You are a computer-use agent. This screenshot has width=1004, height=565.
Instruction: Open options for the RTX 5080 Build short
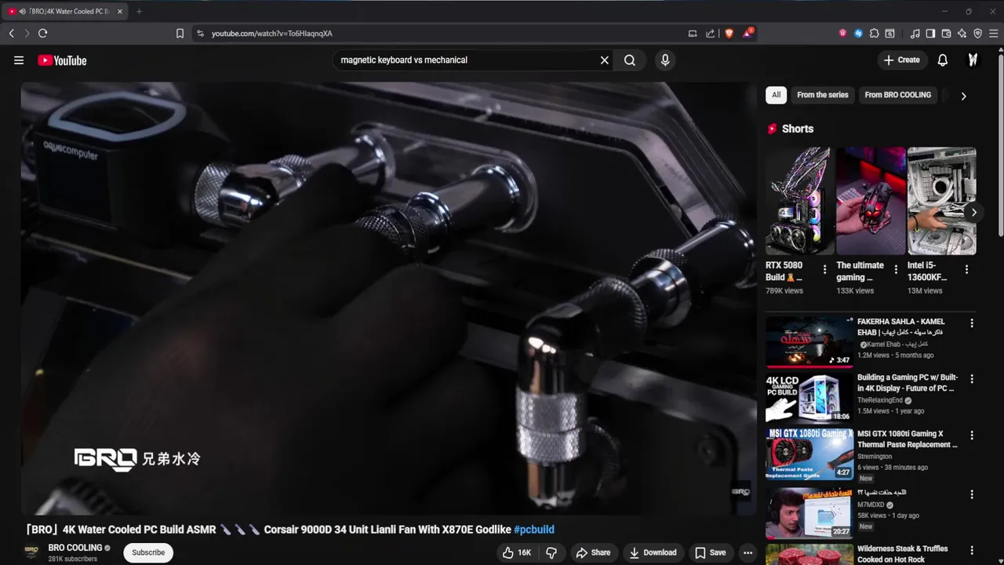coord(824,270)
